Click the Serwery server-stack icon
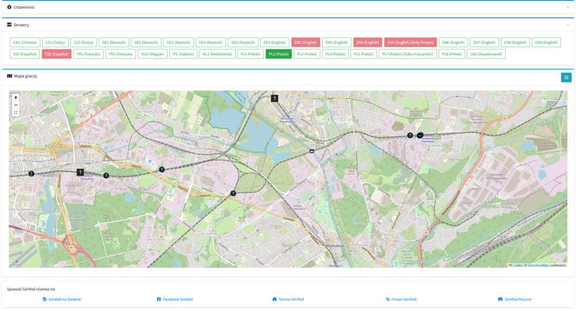The image size is (576, 311). (9, 25)
